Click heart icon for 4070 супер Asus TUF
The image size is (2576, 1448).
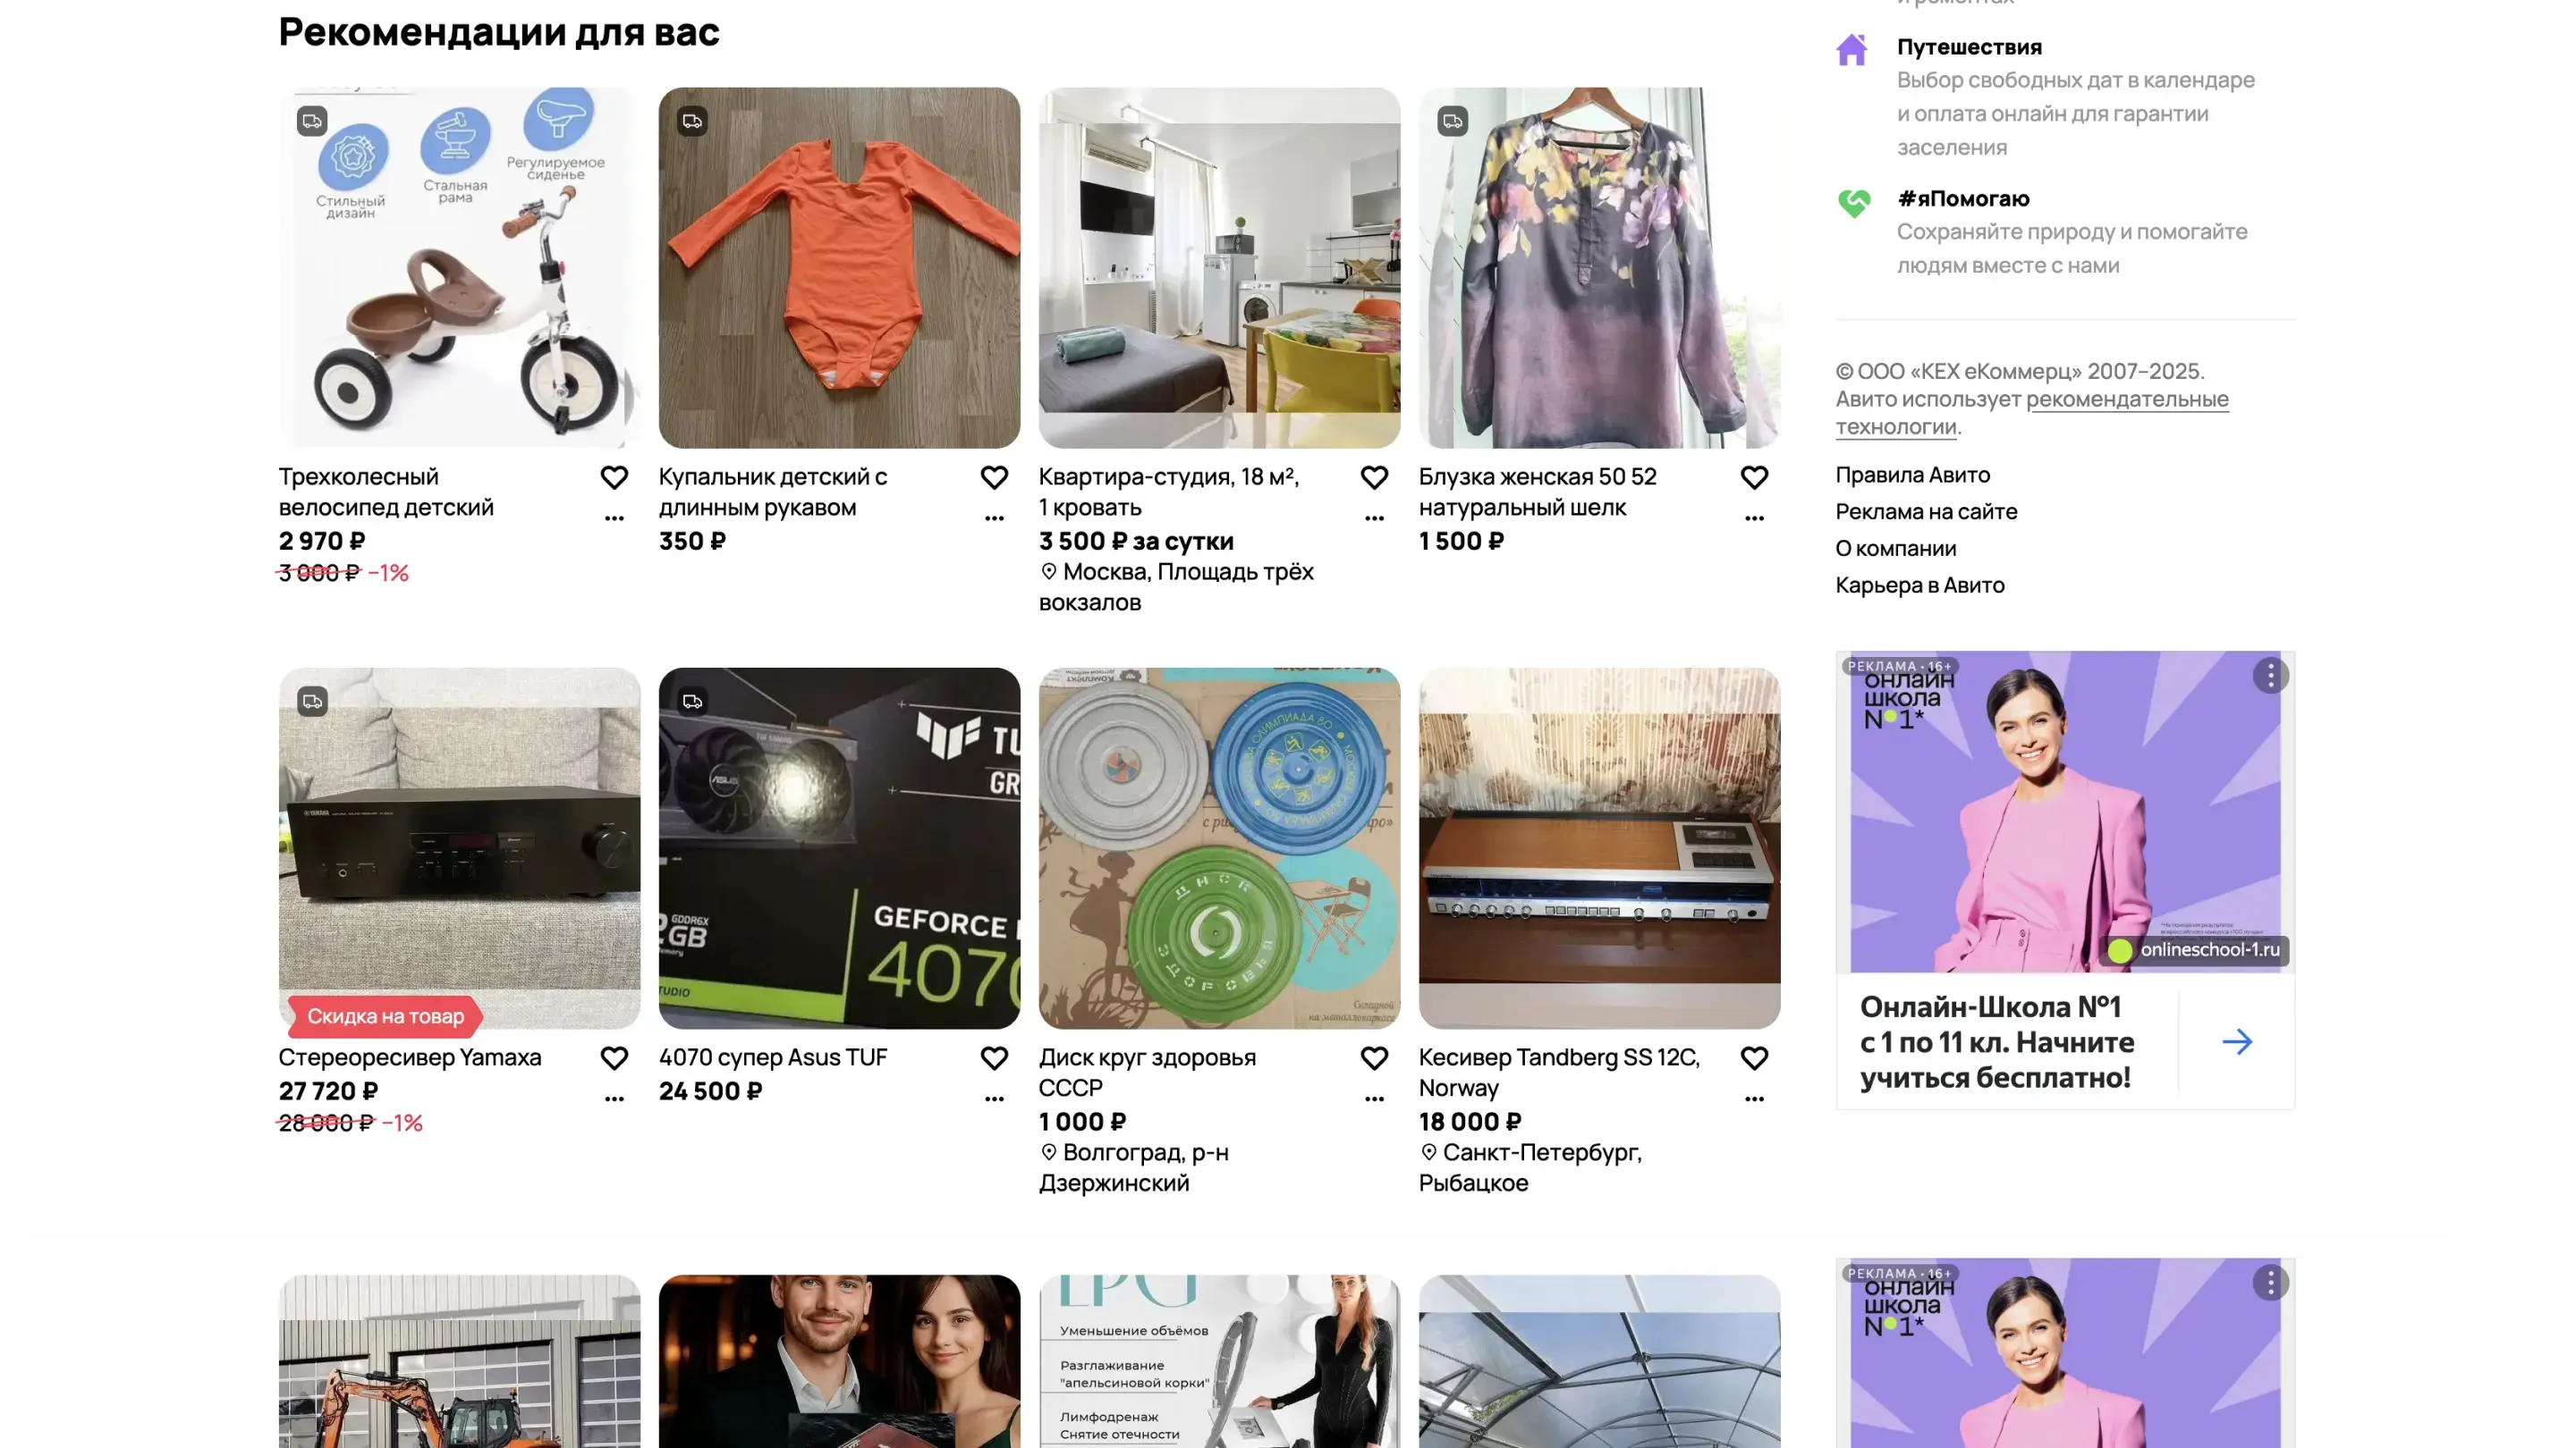[994, 1058]
